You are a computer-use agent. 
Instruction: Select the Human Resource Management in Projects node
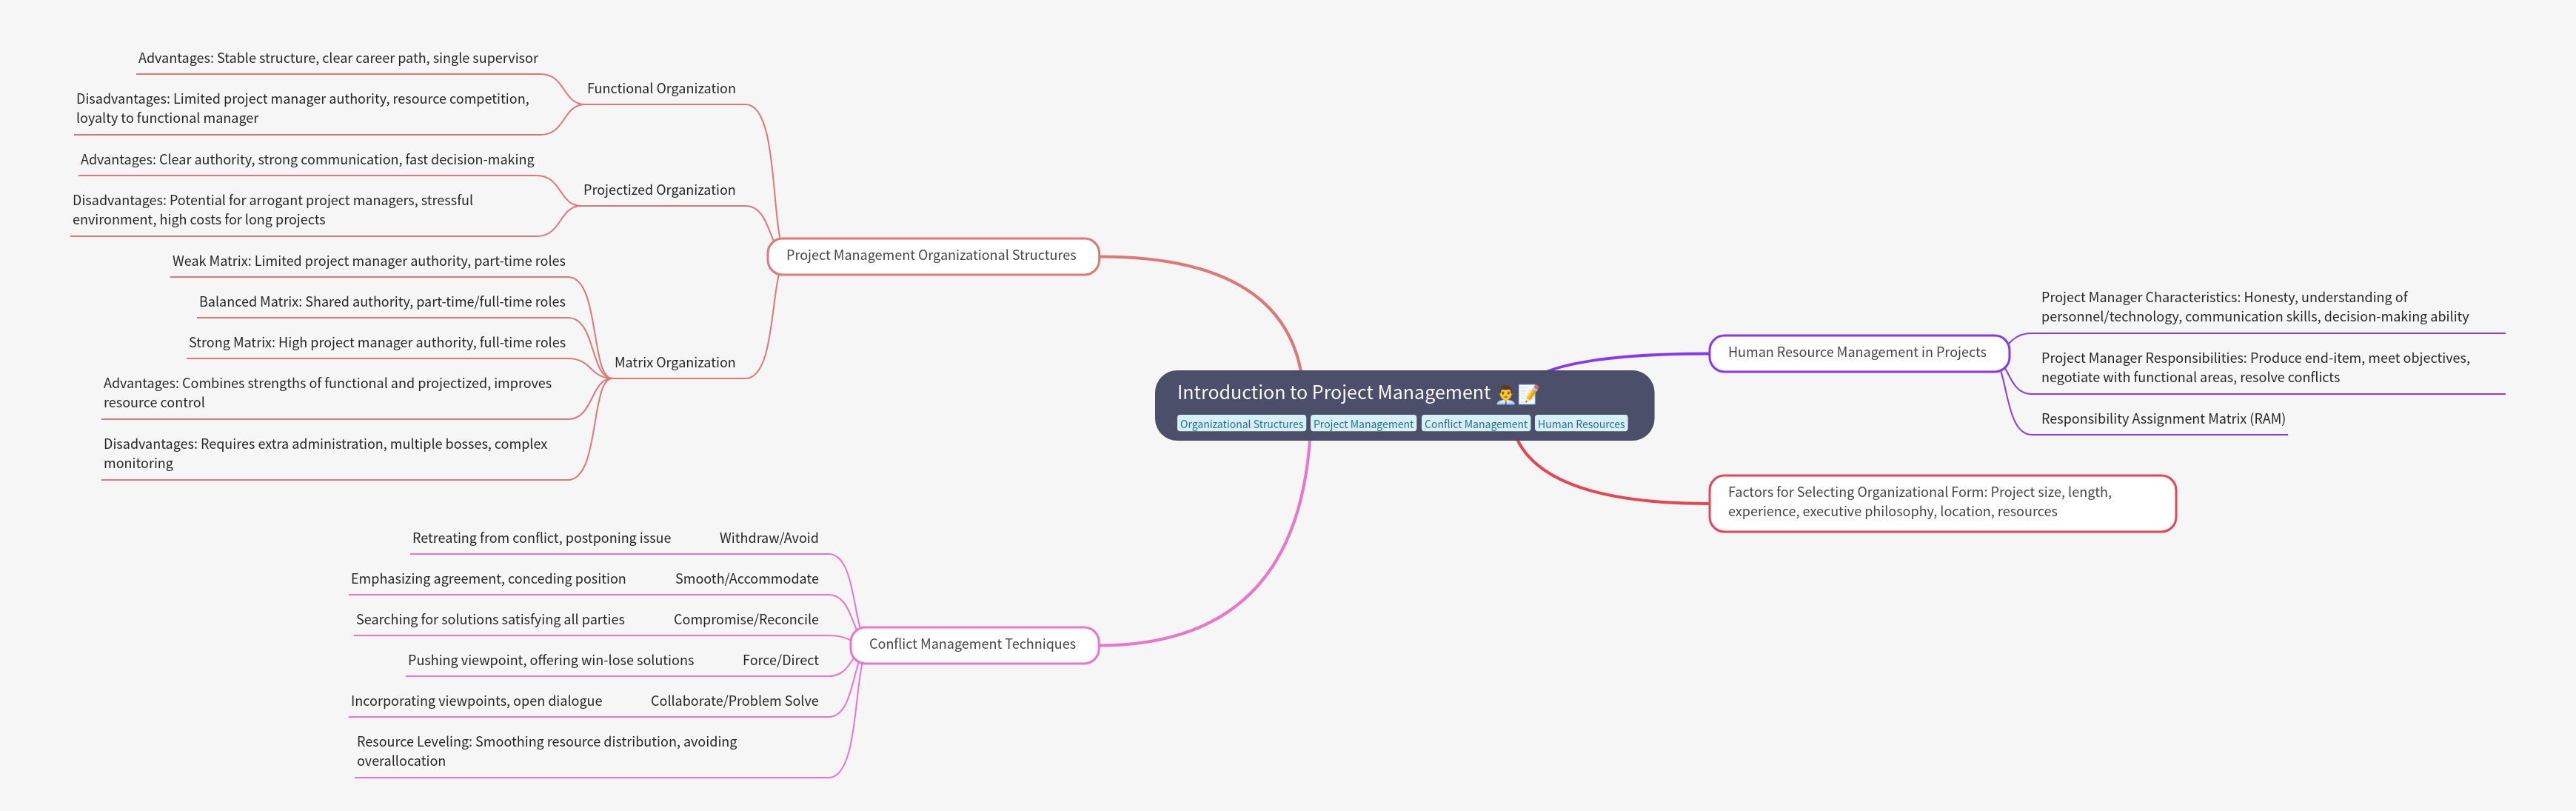click(1858, 353)
